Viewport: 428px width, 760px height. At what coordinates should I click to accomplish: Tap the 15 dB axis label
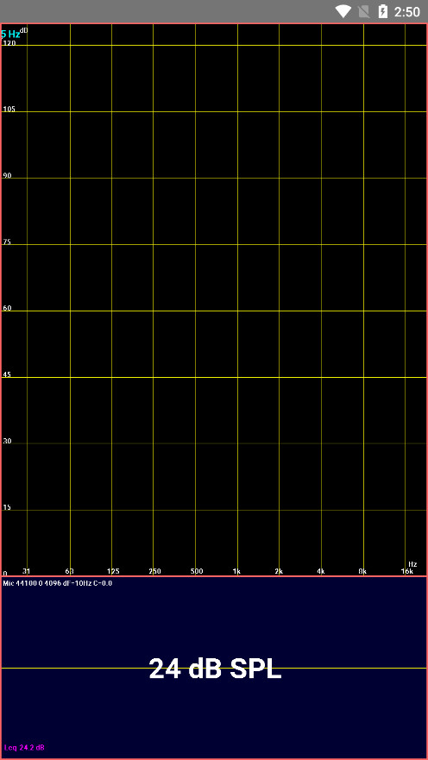click(x=7, y=508)
